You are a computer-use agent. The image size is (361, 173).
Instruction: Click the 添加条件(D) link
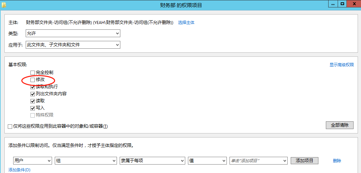[19, 170]
